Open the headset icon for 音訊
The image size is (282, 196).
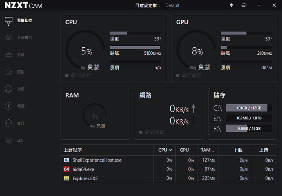tap(9, 123)
